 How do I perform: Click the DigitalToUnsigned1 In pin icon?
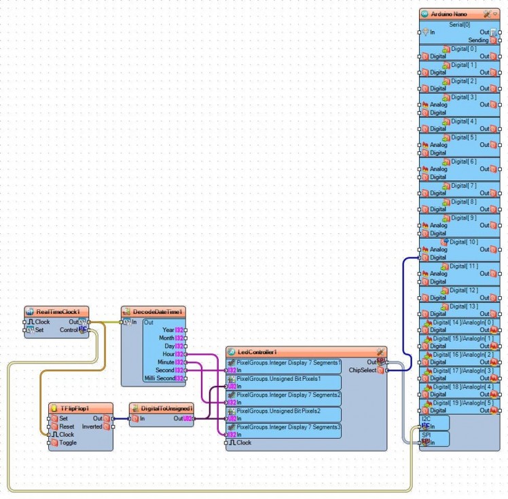pos(135,418)
